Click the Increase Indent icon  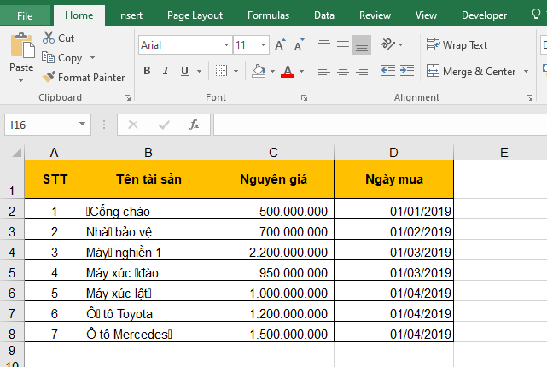pos(407,71)
